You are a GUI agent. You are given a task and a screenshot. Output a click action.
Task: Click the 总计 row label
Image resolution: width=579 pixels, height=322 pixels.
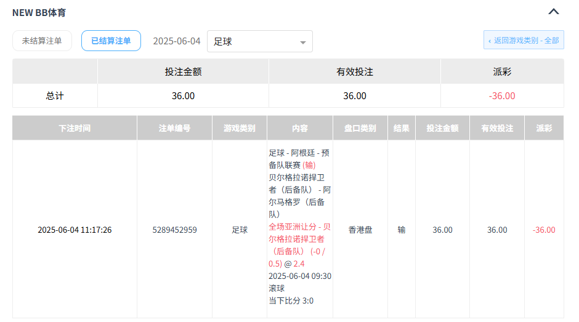click(55, 96)
